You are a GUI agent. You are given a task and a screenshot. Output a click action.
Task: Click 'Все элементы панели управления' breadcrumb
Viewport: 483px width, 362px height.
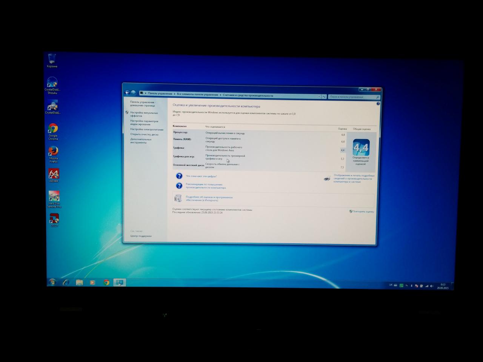click(x=197, y=94)
